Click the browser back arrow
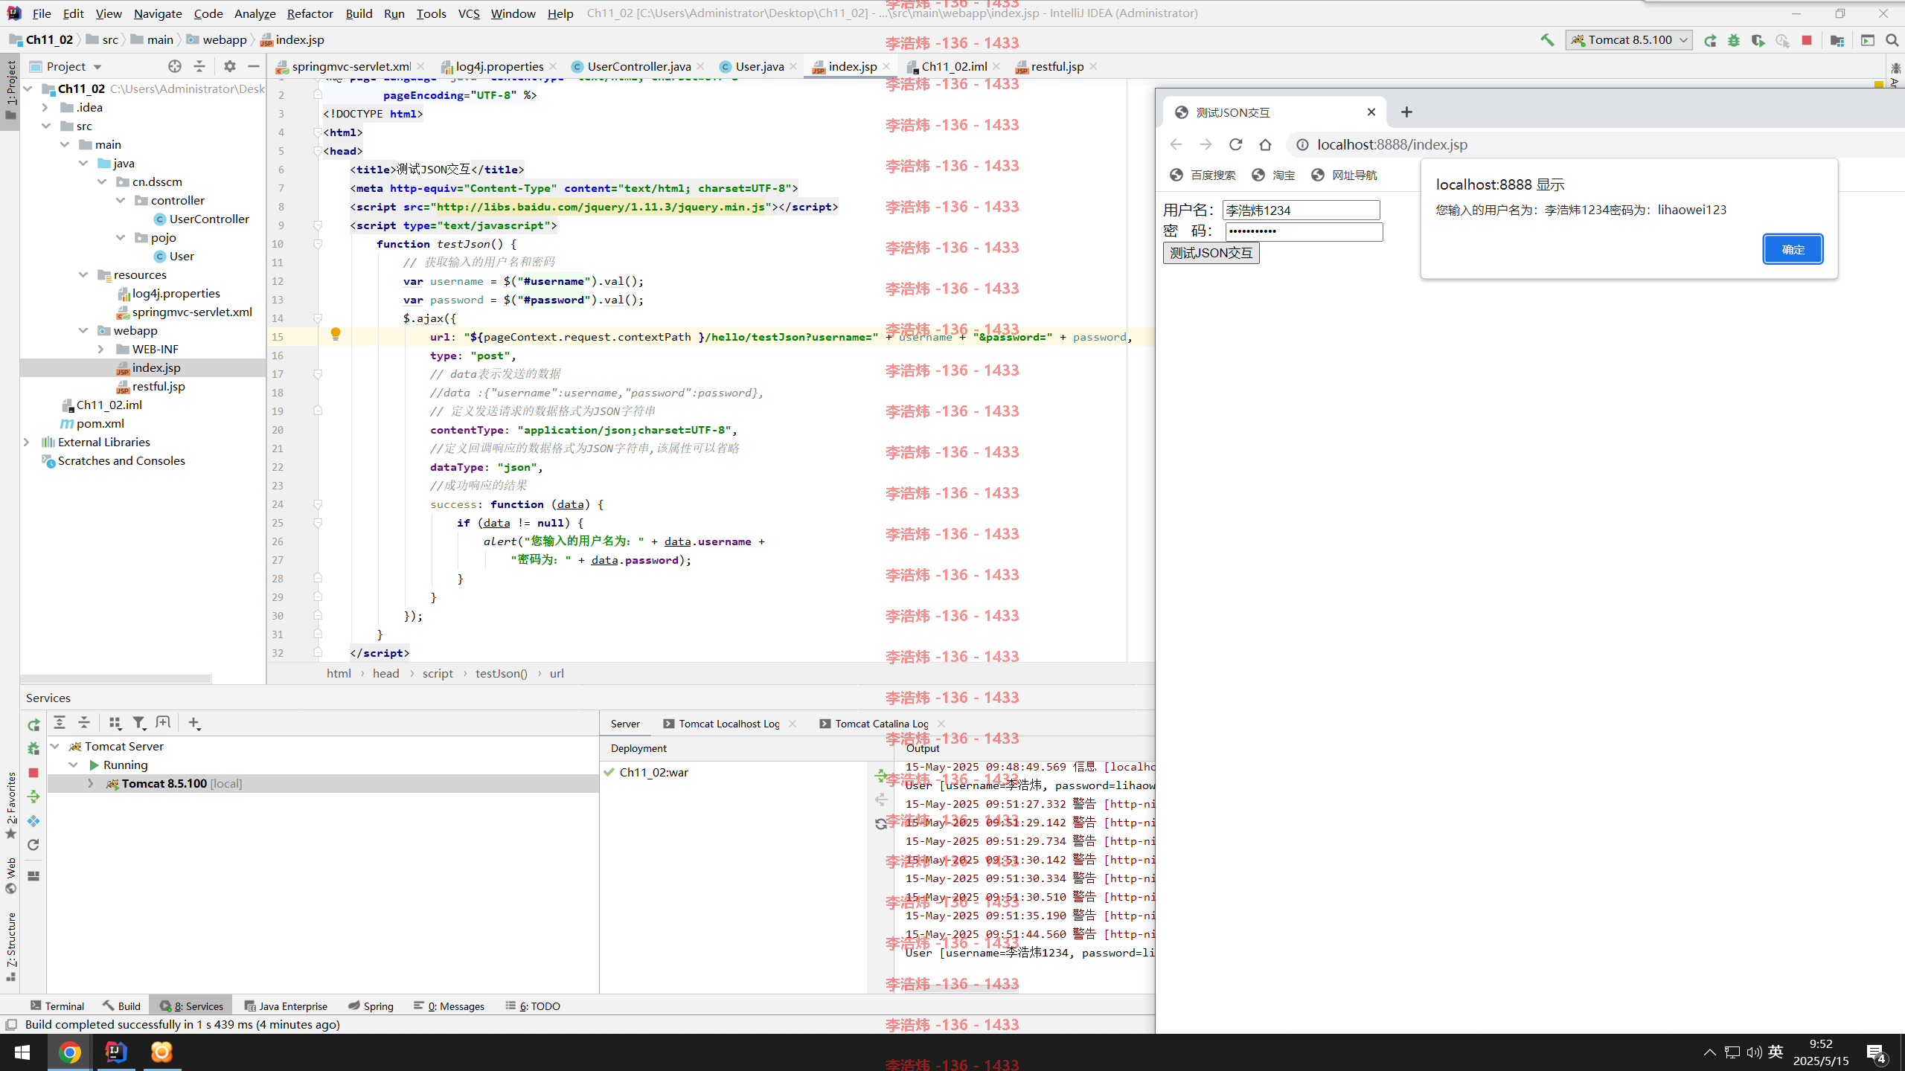The height and width of the screenshot is (1071, 1905). pos(1176,144)
